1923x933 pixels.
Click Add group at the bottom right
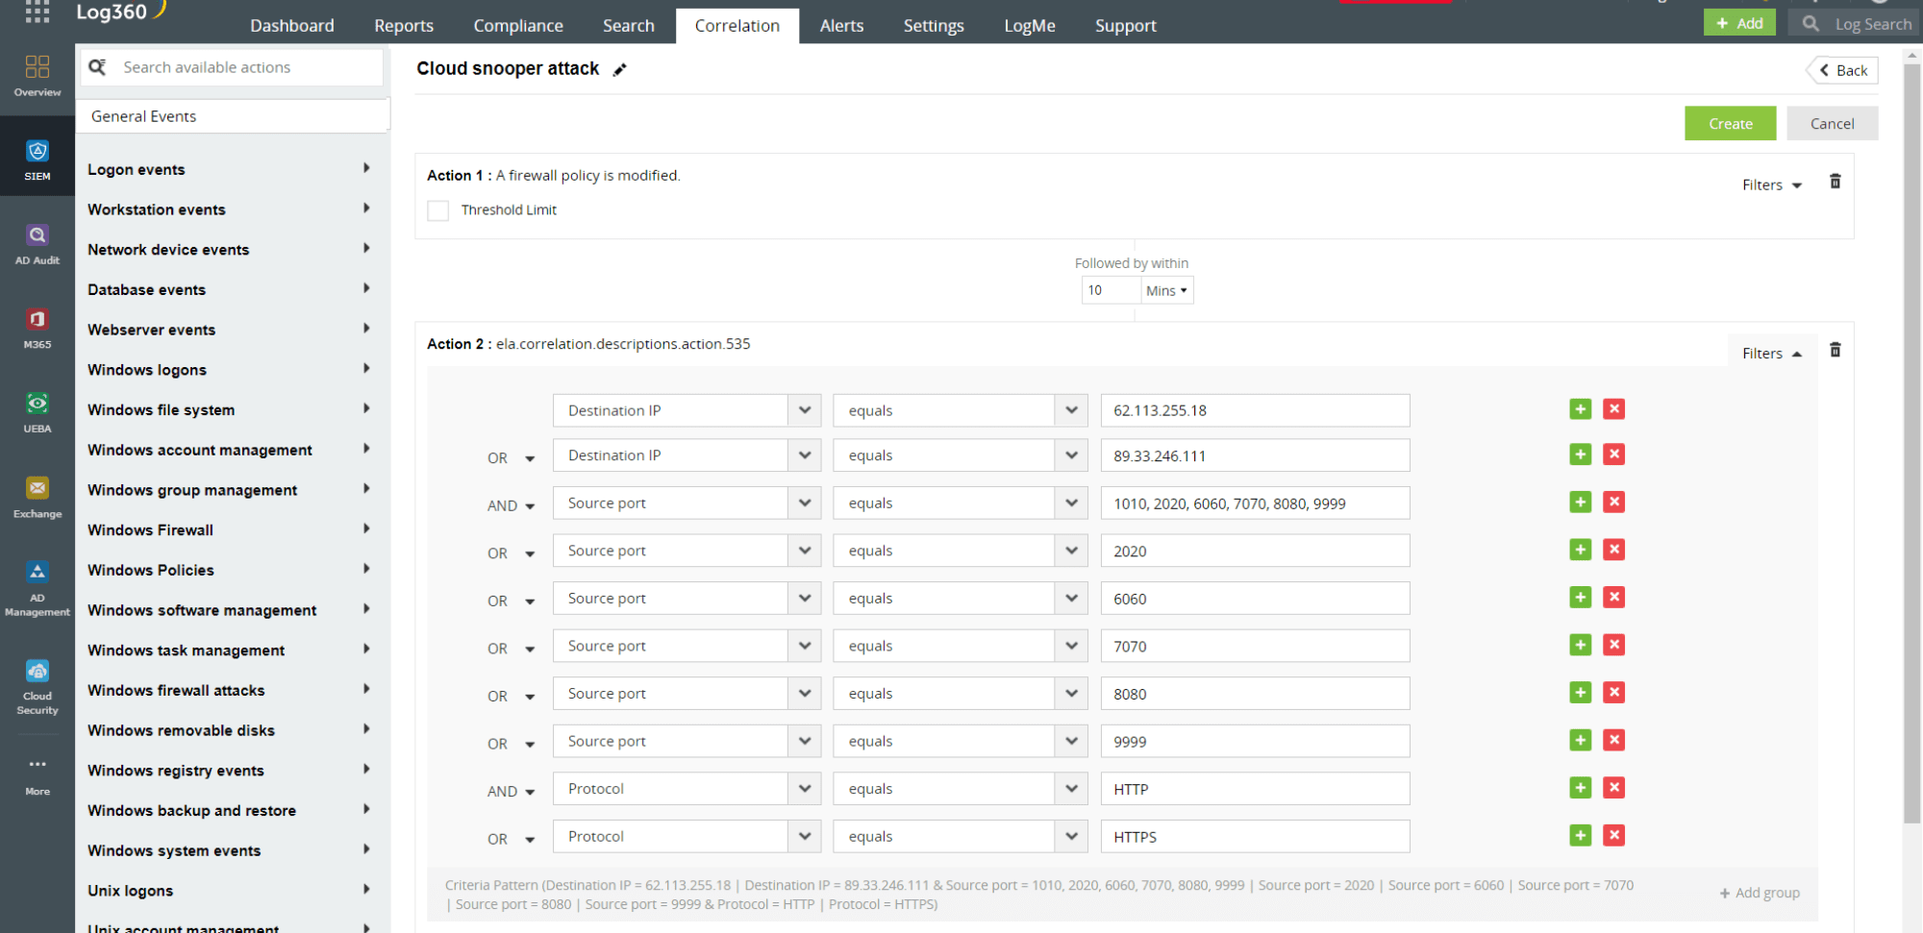pos(1760,893)
